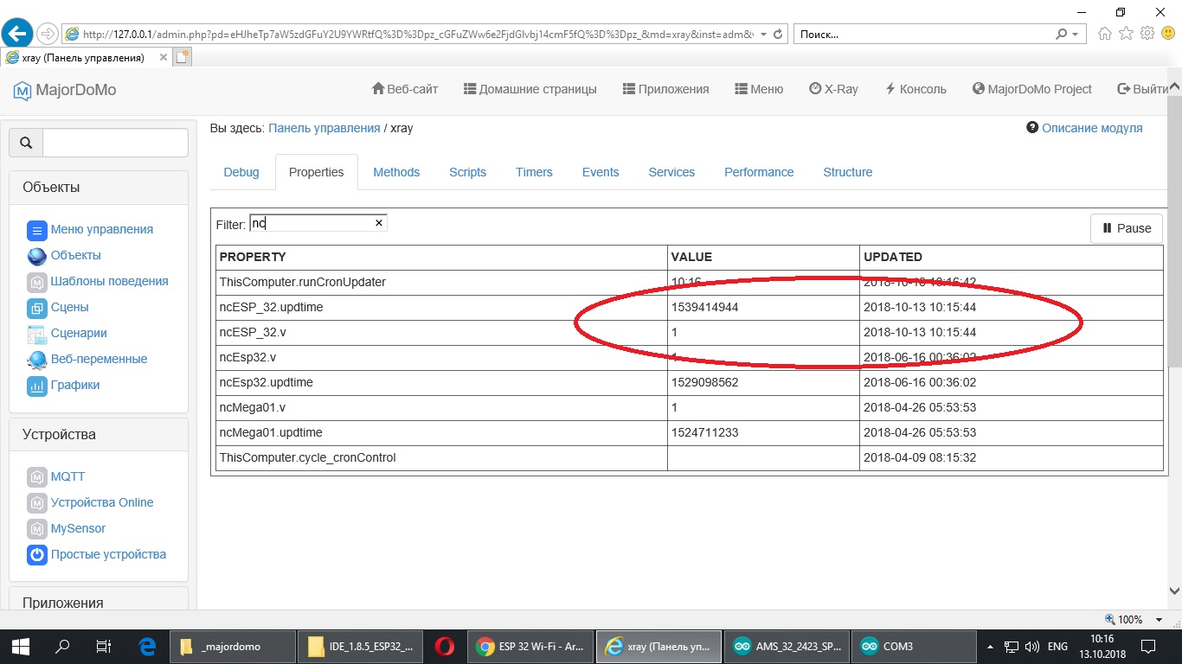
Task: Click the page vertical scrollbar down arrow
Action: tap(1174, 591)
